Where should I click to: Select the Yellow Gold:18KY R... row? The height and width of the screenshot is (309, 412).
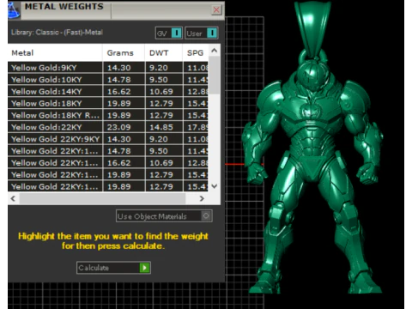tap(108, 115)
